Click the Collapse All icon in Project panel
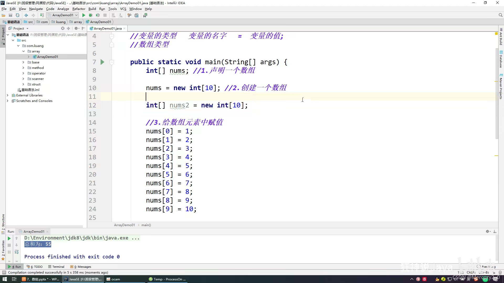The height and width of the screenshot is (283, 504). [x=69, y=28]
